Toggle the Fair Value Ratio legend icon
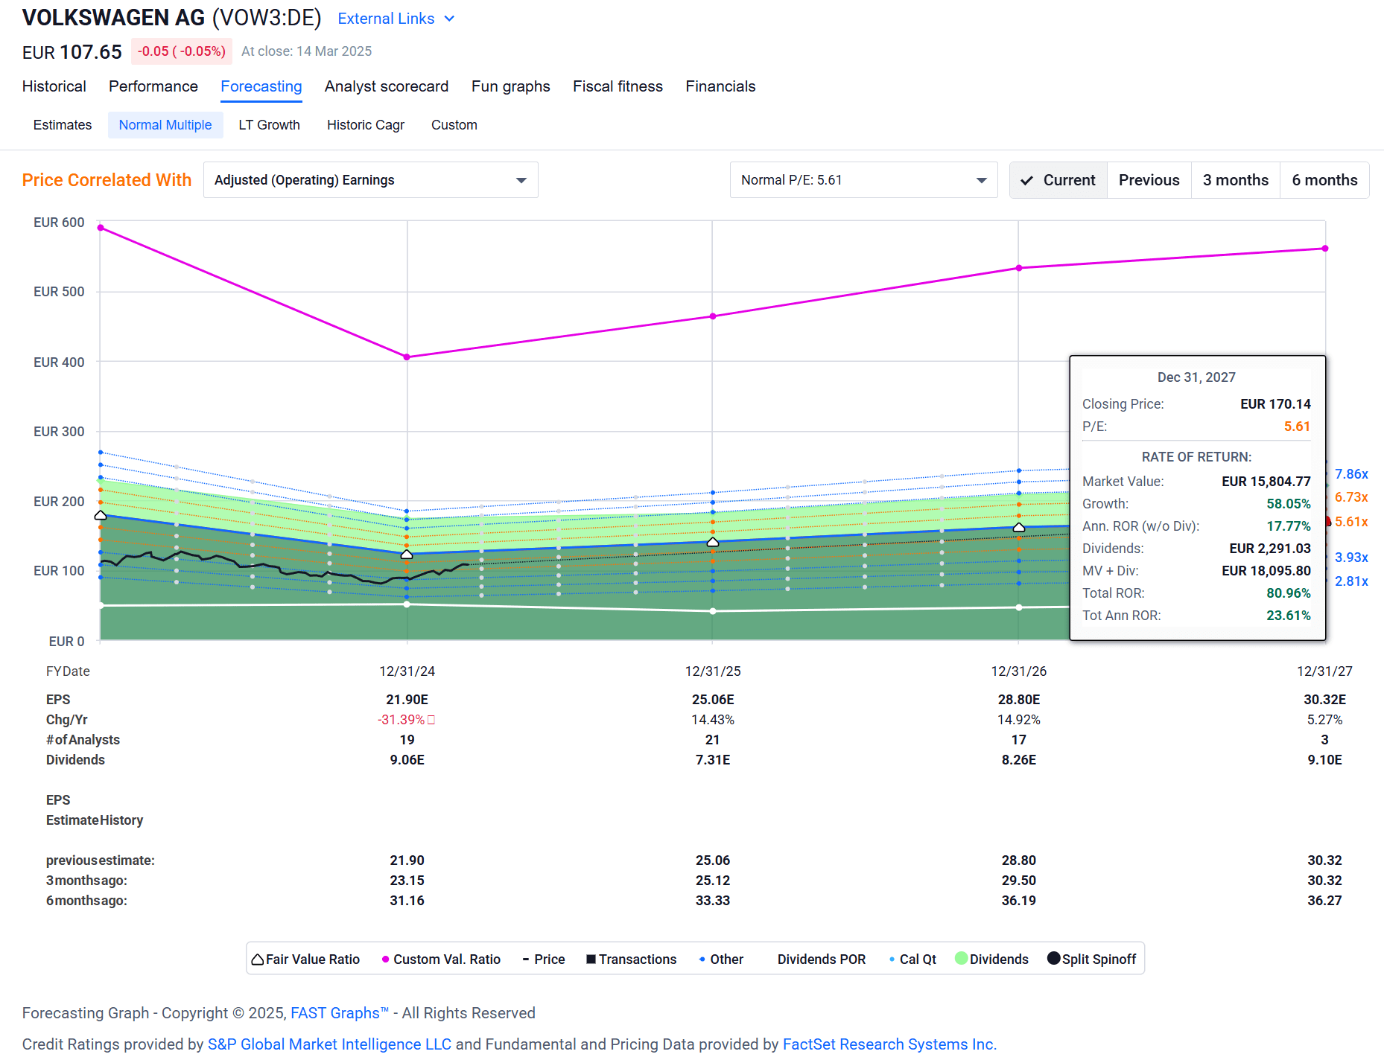Screen dimensions: 1384x1060 click(257, 959)
